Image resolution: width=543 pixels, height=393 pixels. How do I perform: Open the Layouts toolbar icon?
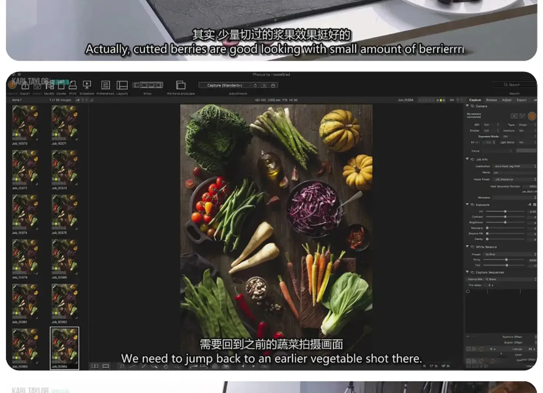[122, 85]
